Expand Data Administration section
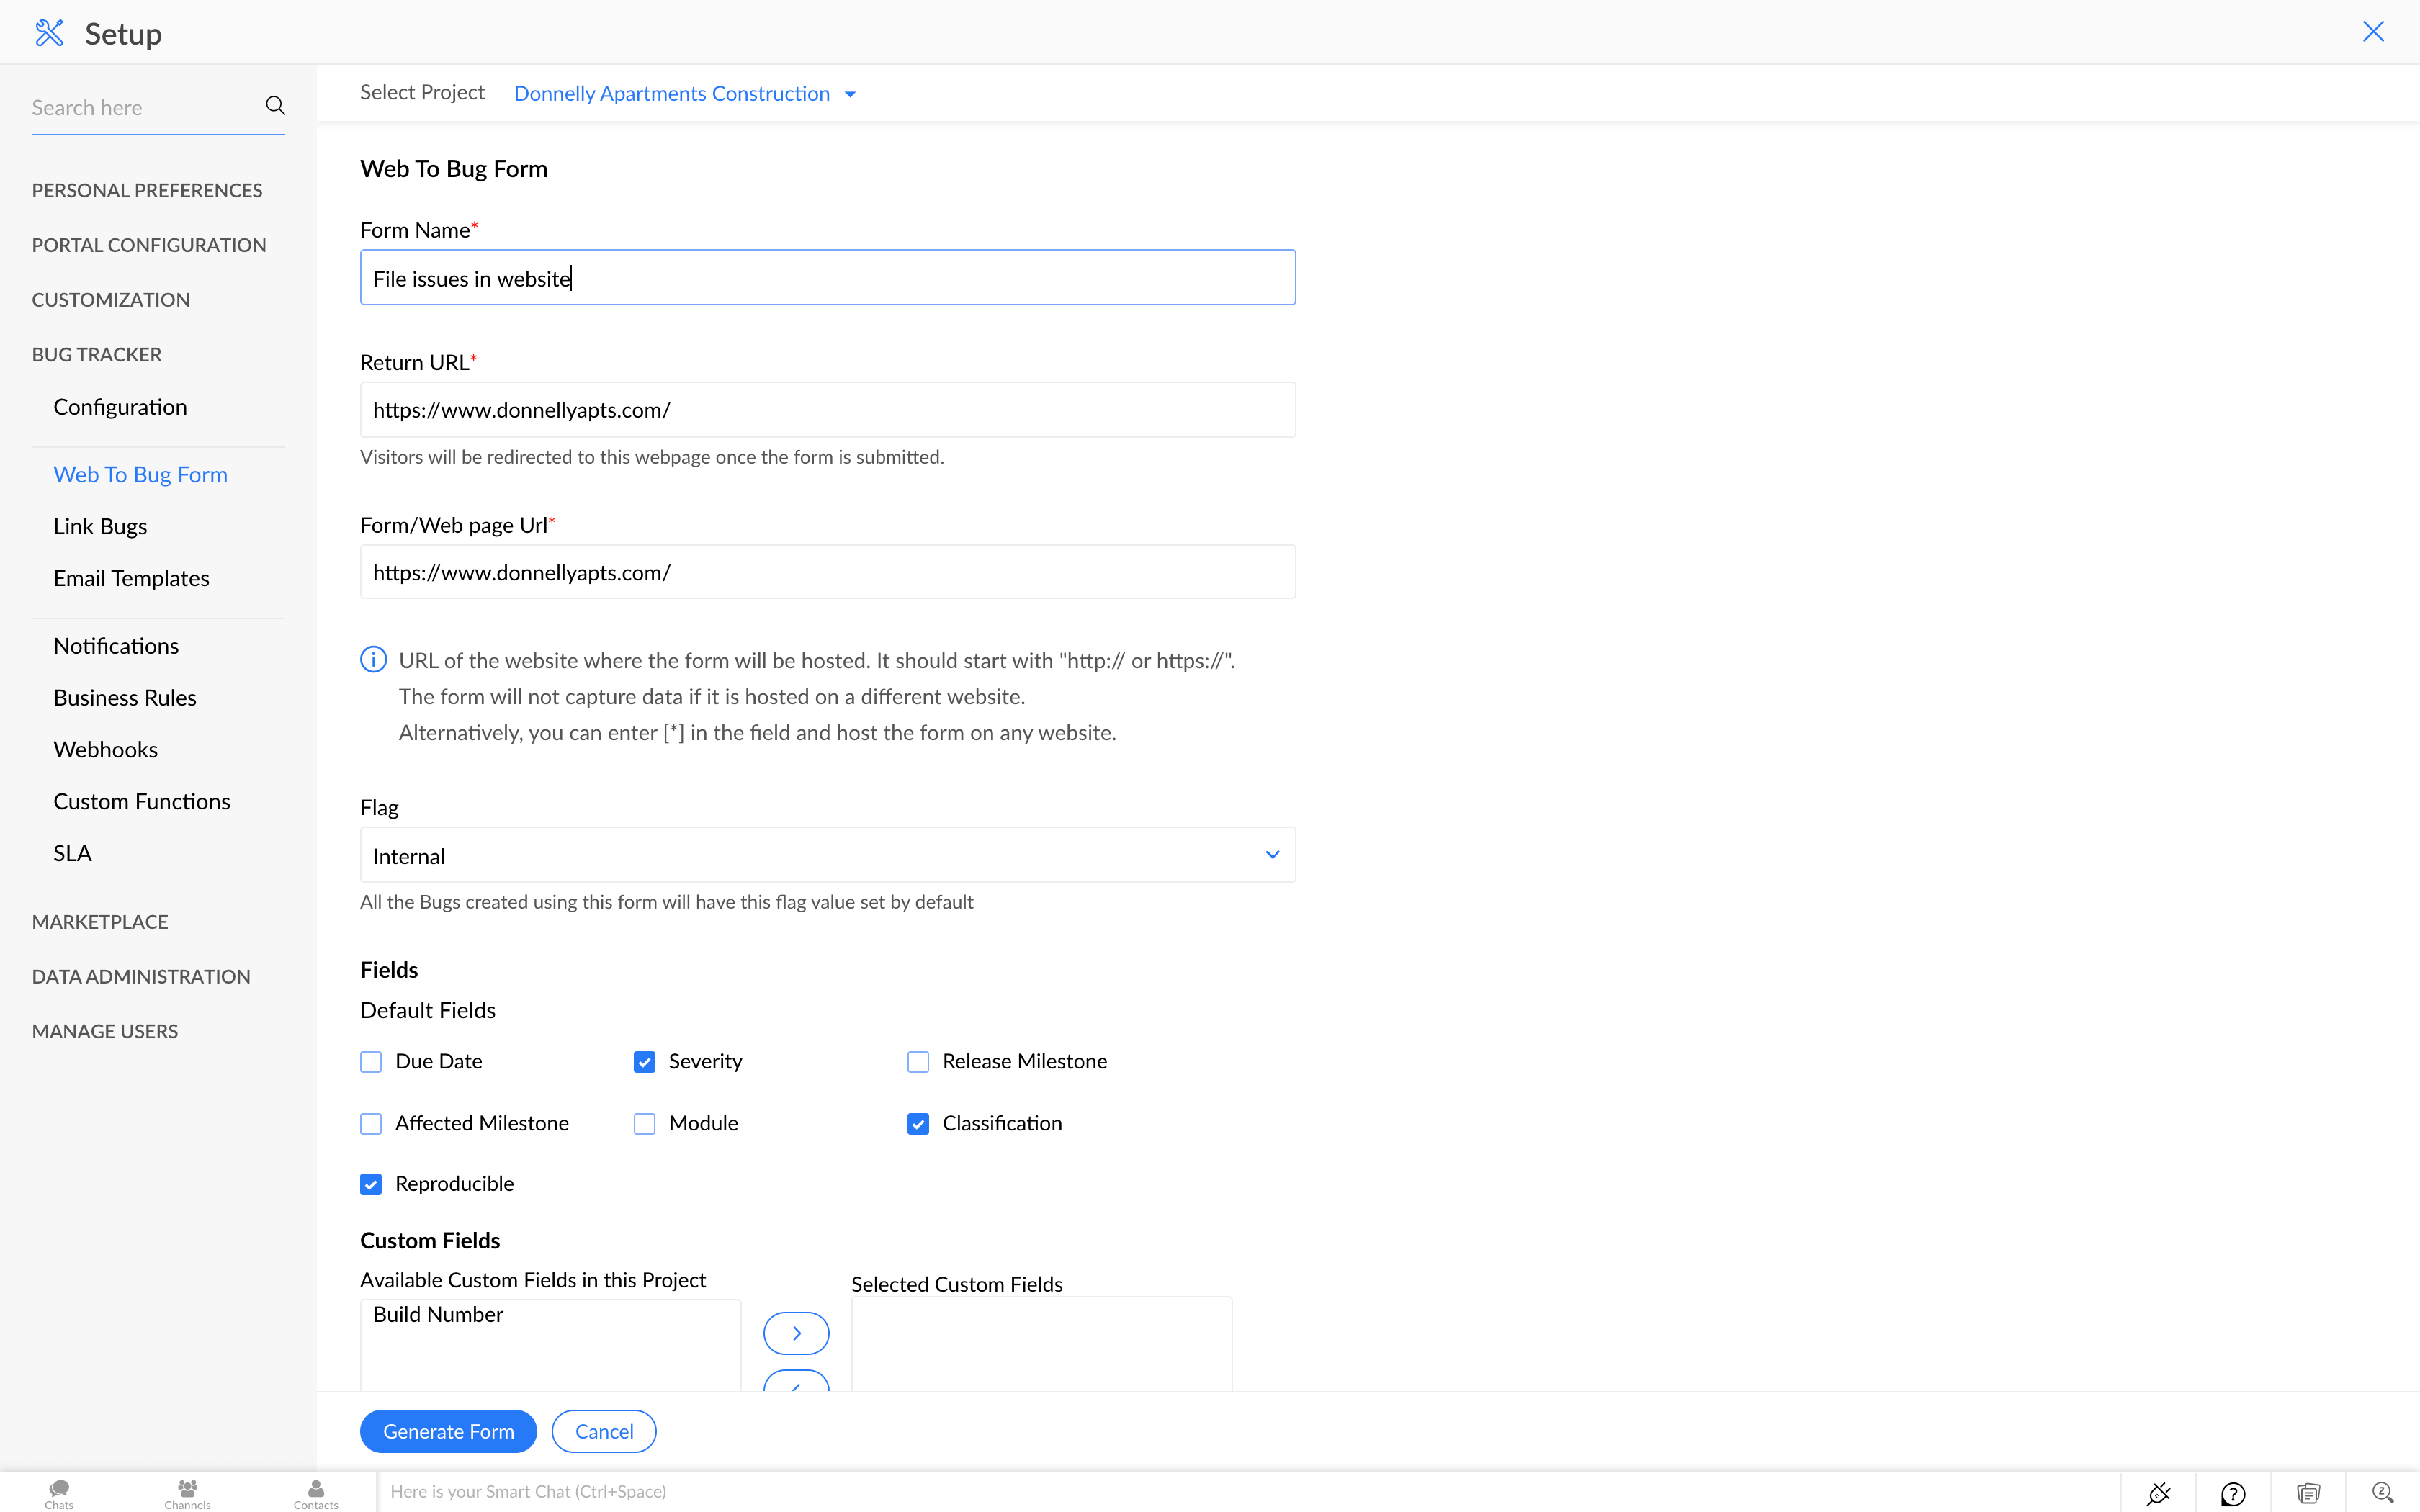The width and height of the screenshot is (2420, 1512). click(x=141, y=977)
